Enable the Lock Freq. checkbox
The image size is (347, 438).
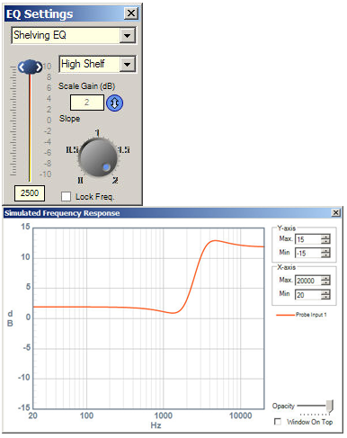click(66, 197)
